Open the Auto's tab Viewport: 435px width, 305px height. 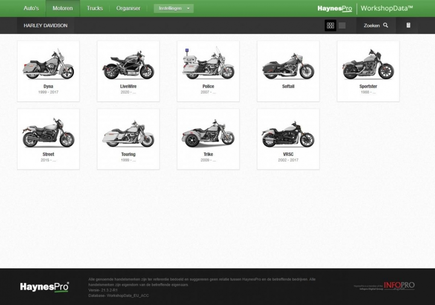coord(31,8)
